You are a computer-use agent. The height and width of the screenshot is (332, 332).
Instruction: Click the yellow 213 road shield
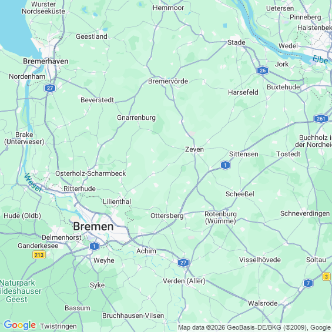[39, 254]
